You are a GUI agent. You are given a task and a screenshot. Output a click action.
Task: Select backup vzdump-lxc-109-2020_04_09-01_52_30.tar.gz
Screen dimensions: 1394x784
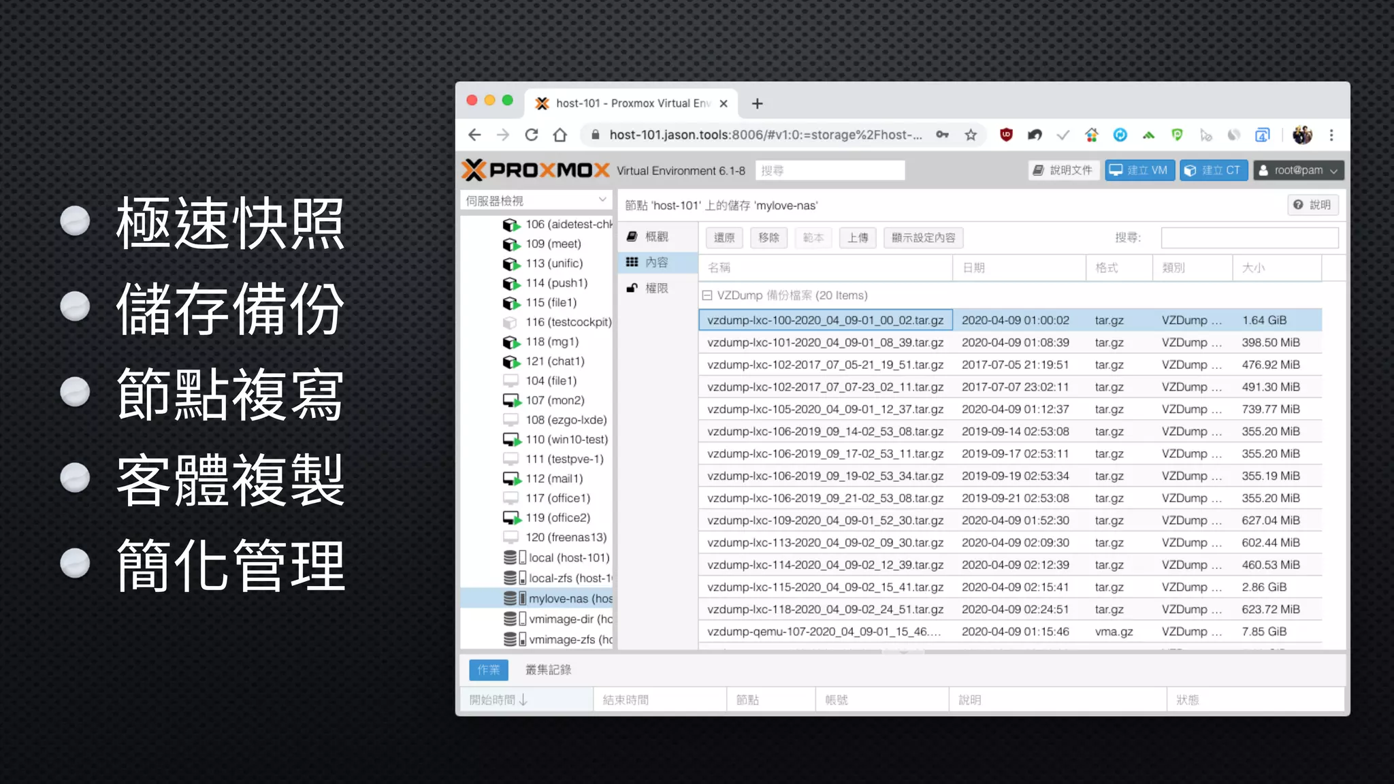tap(1010, 520)
